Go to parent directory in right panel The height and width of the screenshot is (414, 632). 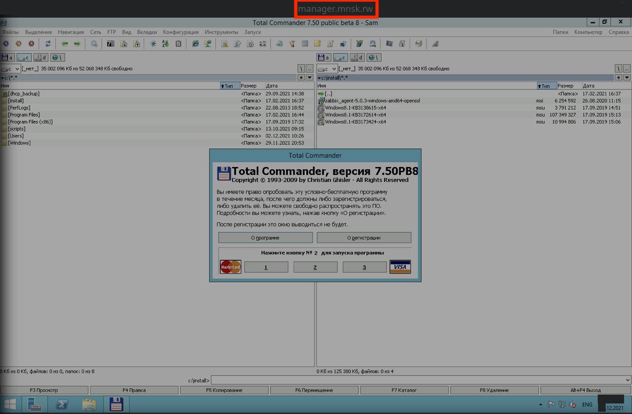pos(627,69)
